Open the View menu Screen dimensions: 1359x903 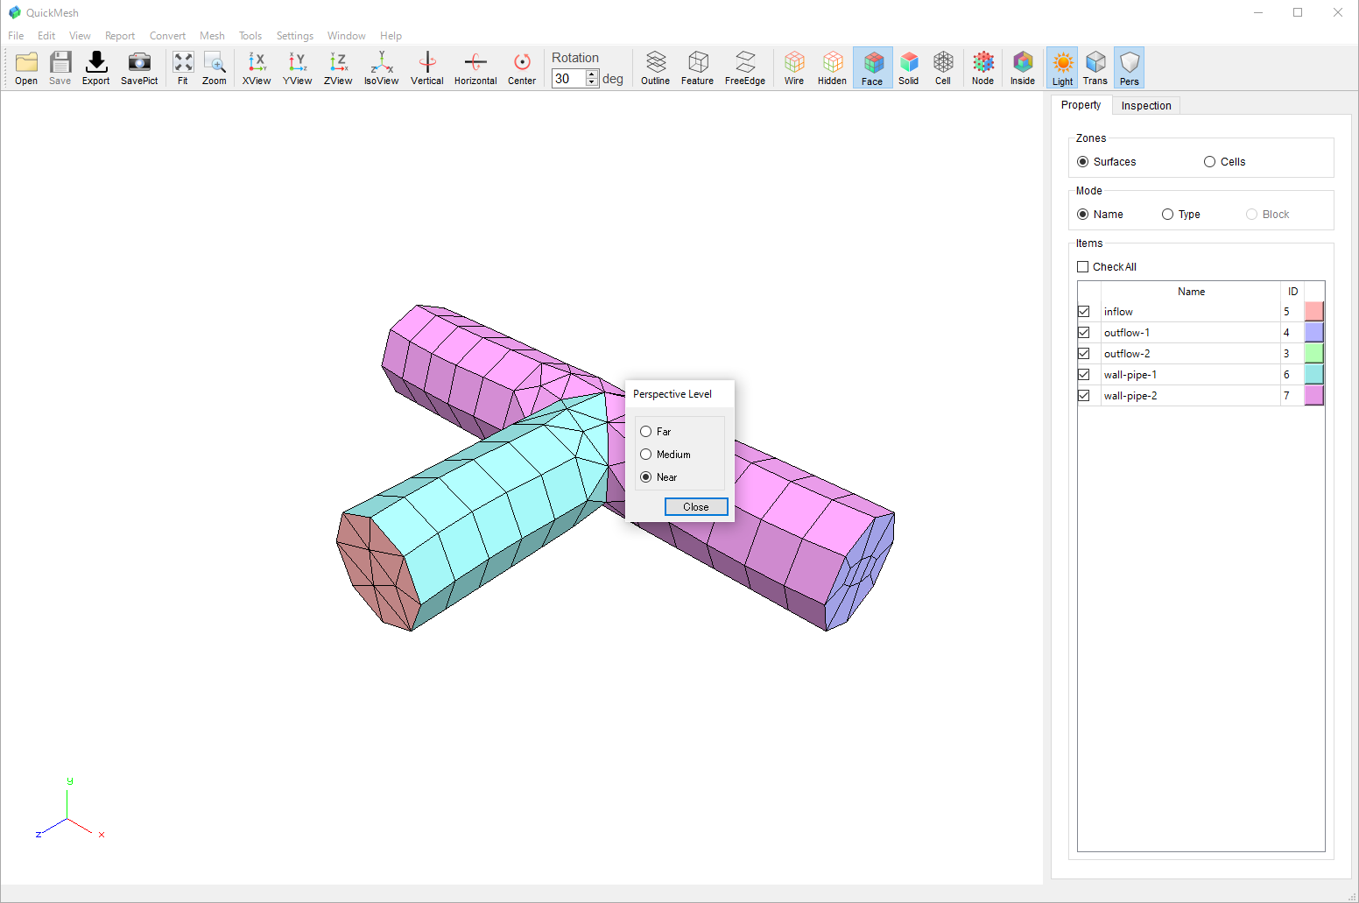pyautogui.click(x=80, y=36)
